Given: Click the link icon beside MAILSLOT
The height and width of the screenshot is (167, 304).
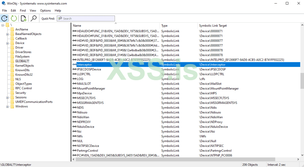Looking at the screenshot, I should pos(74,84).
